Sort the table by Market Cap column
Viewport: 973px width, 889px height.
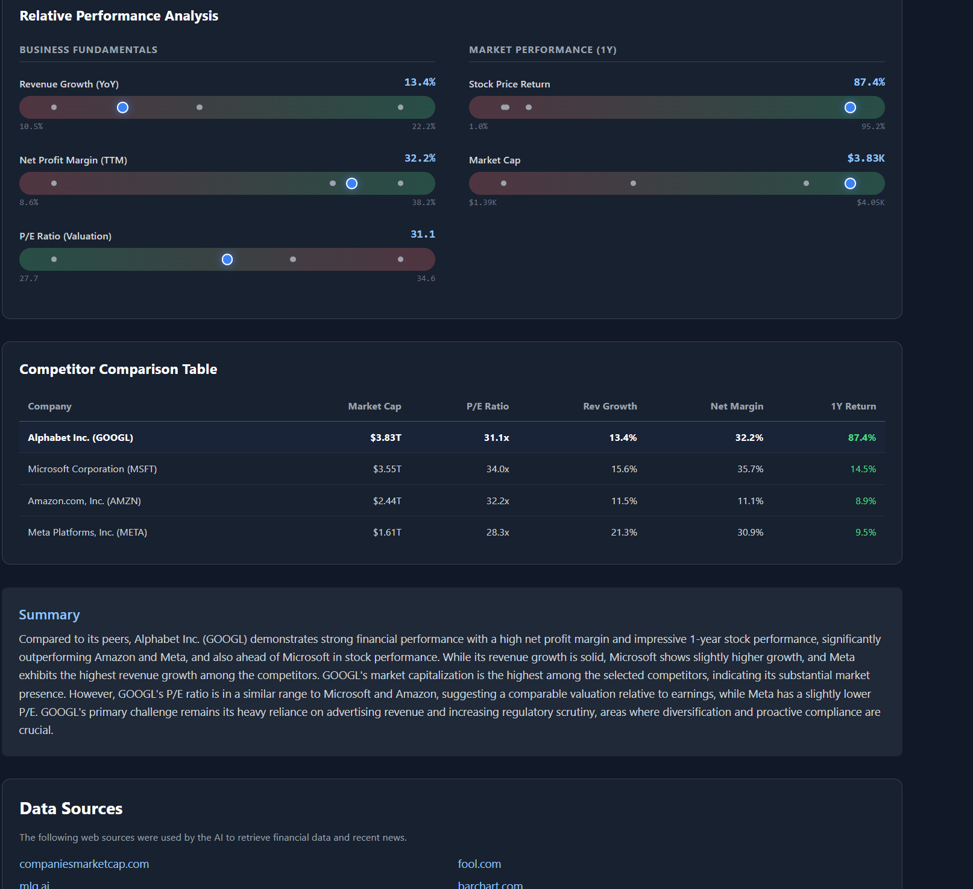pos(374,406)
